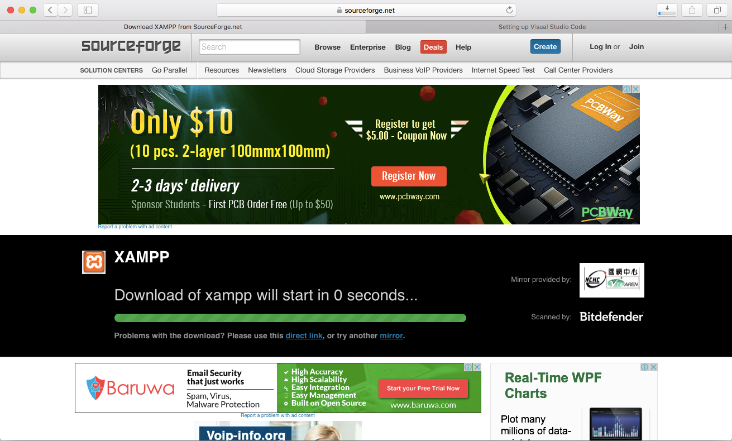Image resolution: width=732 pixels, height=441 pixels.
Task: Click the XAMPP orange logo icon
Action: [x=94, y=262]
